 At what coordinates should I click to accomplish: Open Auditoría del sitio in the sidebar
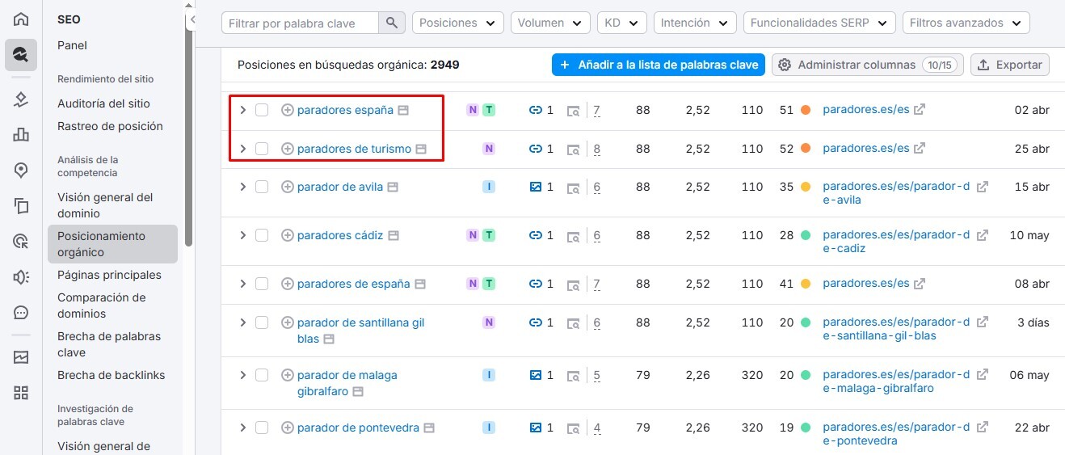click(x=103, y=103)
